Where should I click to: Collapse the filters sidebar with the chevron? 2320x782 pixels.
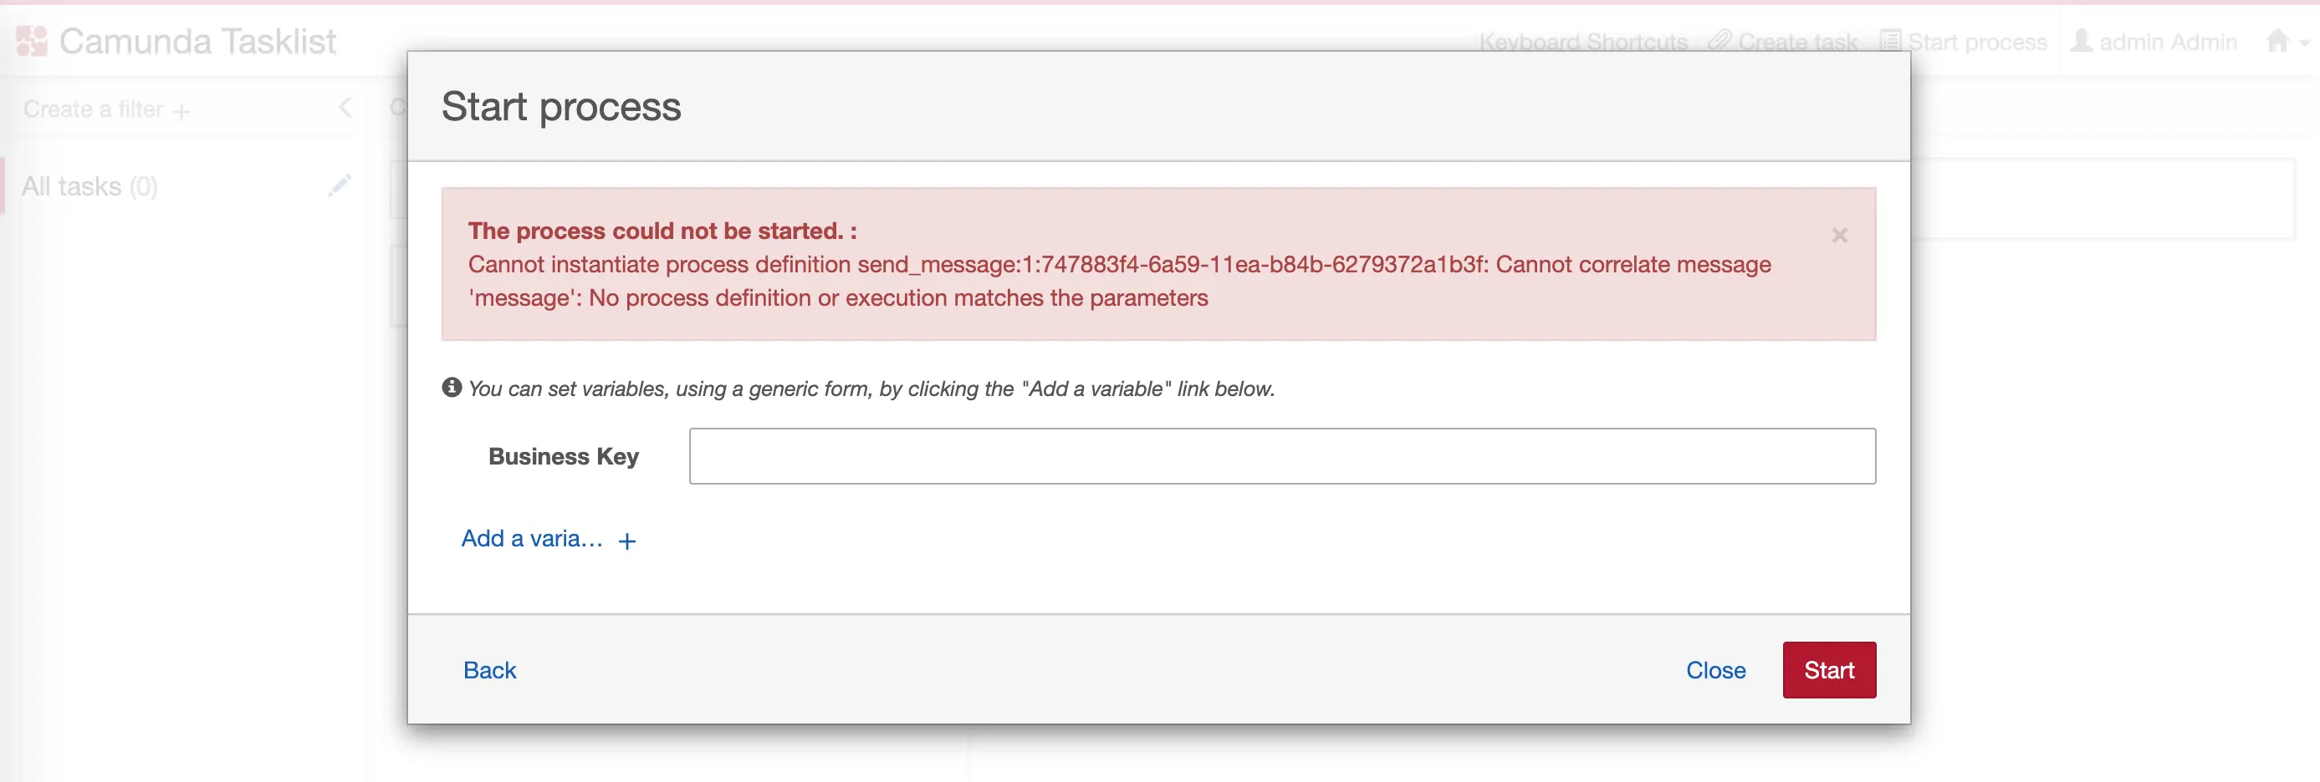tap(345, 107)
